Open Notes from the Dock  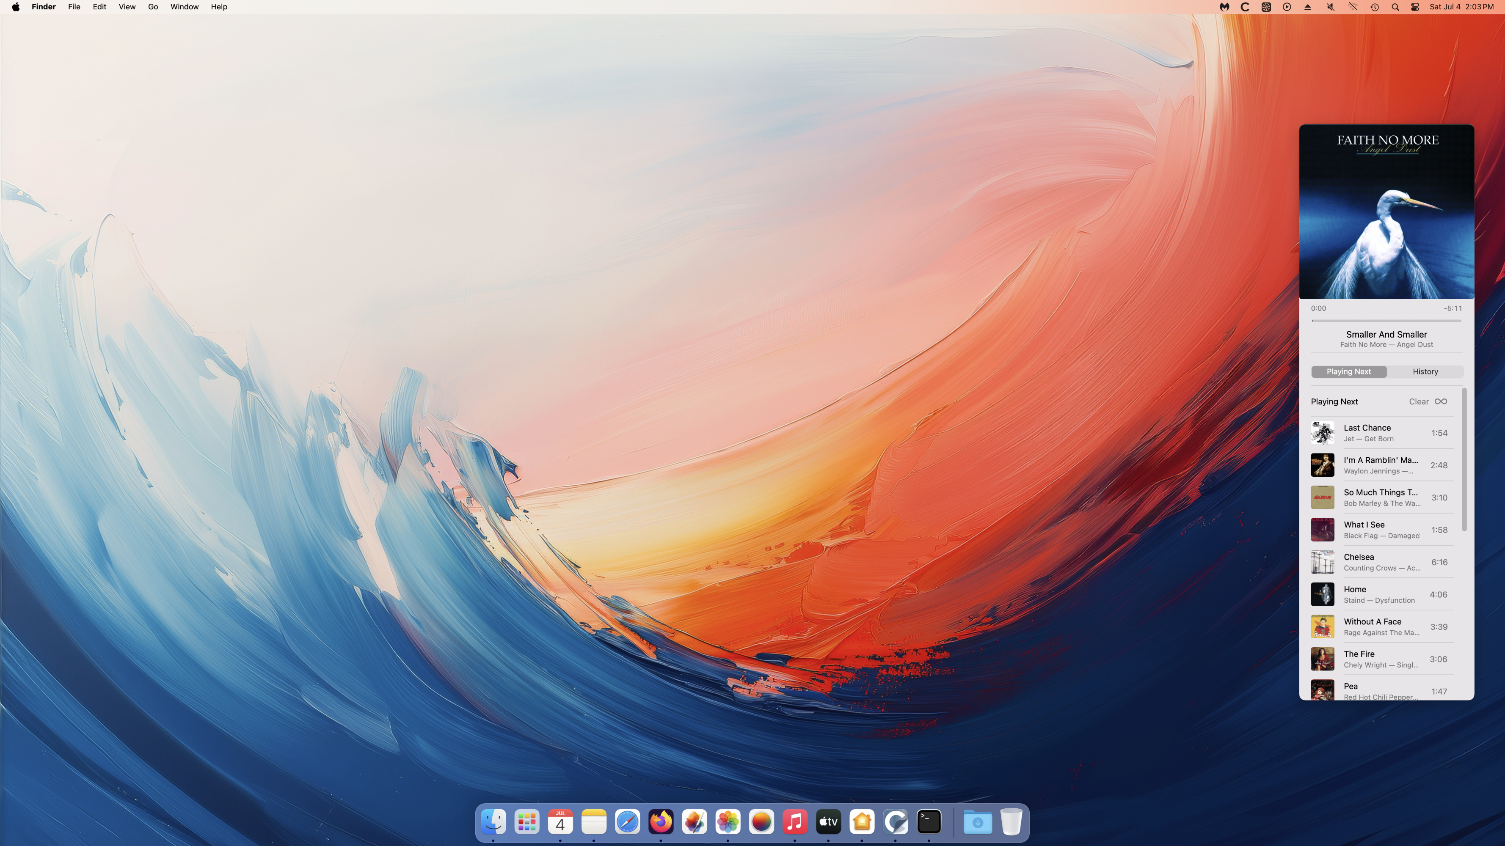coord(594,823)
